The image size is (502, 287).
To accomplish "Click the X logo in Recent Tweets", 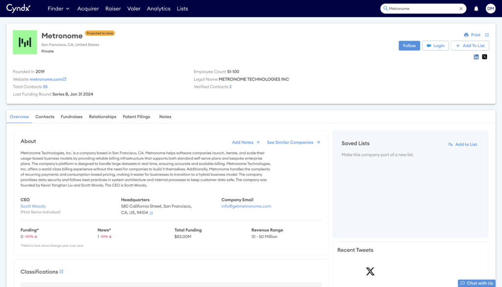I will tap(370, 271).
